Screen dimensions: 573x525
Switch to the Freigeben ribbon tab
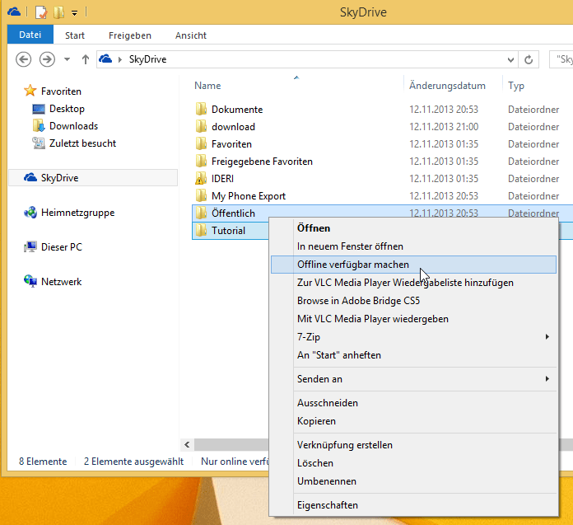coord(130,35)
